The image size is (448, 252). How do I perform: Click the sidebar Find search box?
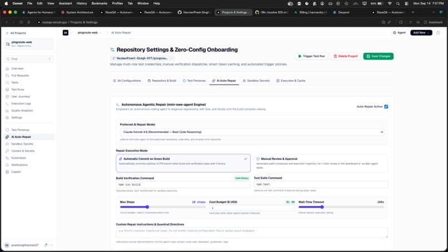click(29, 59)
